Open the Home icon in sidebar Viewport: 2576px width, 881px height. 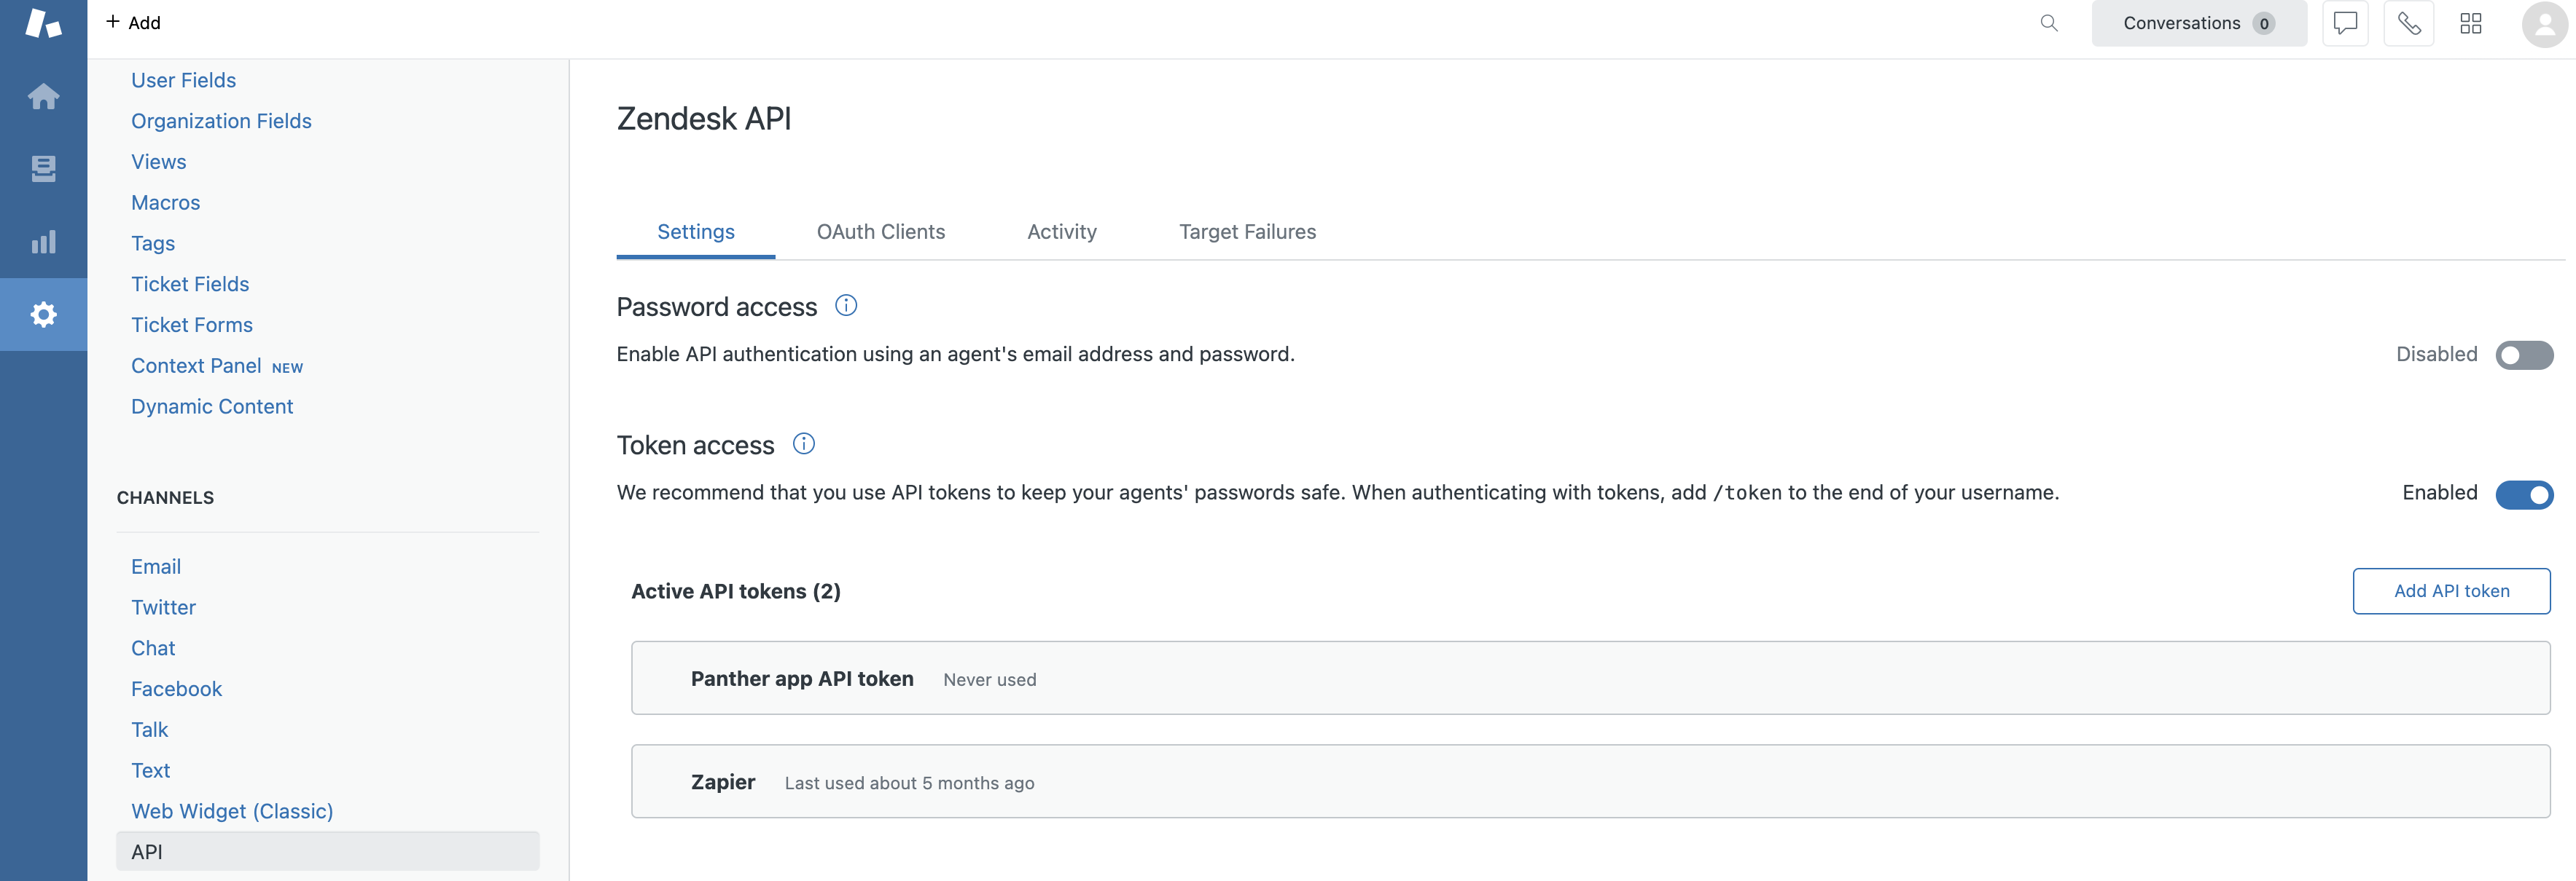click(44, 96)
